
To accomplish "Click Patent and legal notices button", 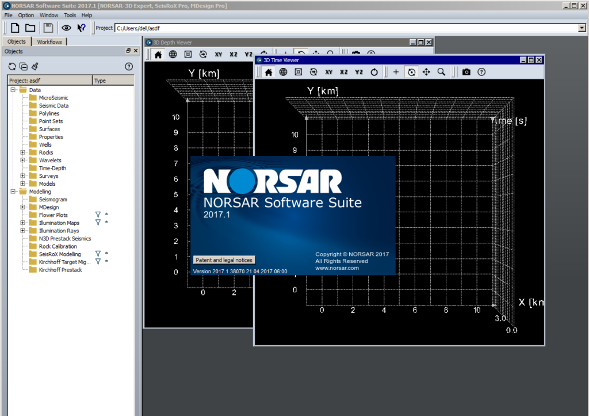I will pyautogui.click(x=224, y=260).
